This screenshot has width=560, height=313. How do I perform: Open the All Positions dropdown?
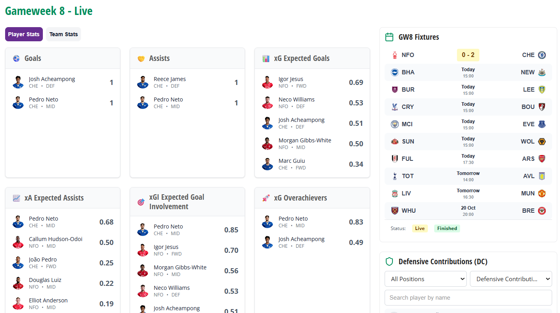(x=426, y=279)
